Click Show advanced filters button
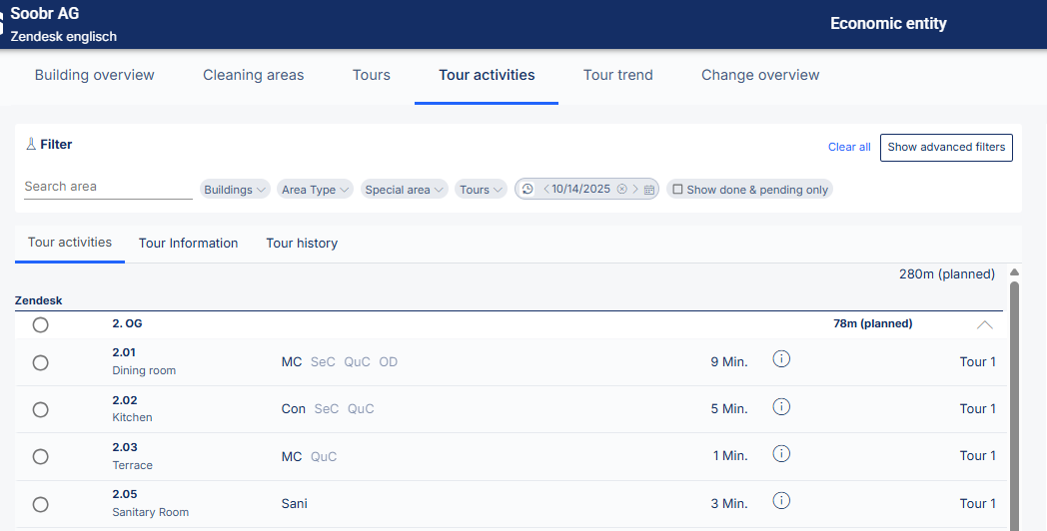Screen dimensions: 1047x531 pyautogui.click(x=946, y=147)
